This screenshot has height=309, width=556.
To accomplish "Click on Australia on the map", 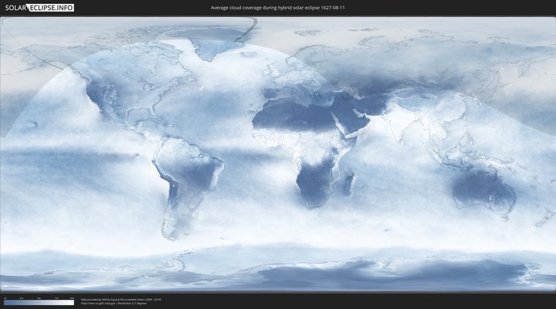I will (483, 188).
